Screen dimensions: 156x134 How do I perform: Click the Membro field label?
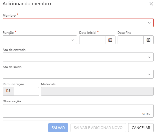click(x=9, y=16)
